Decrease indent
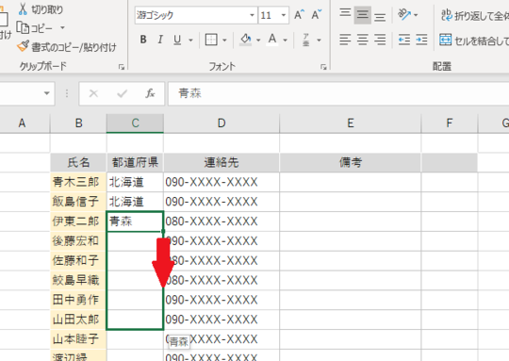This screenshot has height=361, width=509. [404, 40]
